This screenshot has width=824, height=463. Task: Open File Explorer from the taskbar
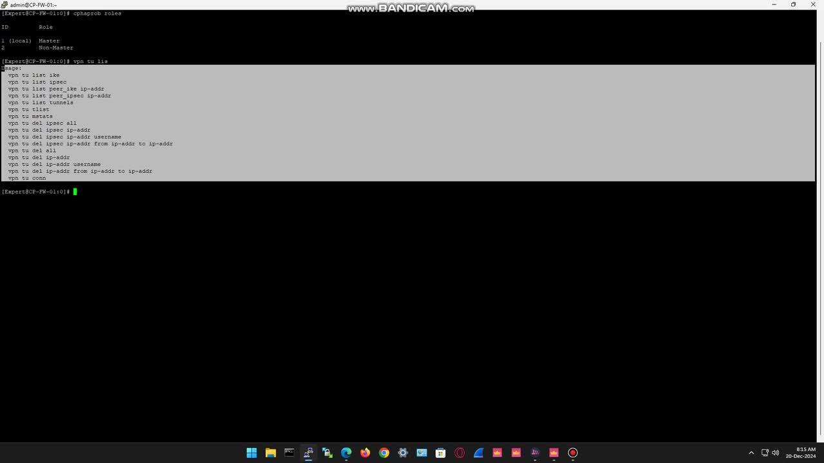pyautogui.click(x=270, y=452)
